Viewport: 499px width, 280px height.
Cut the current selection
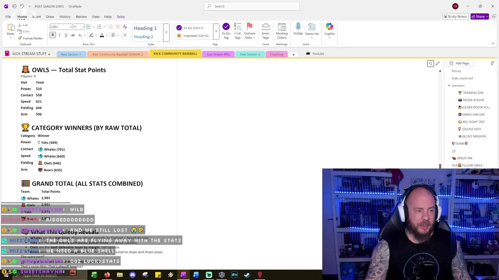pos(23,25)
